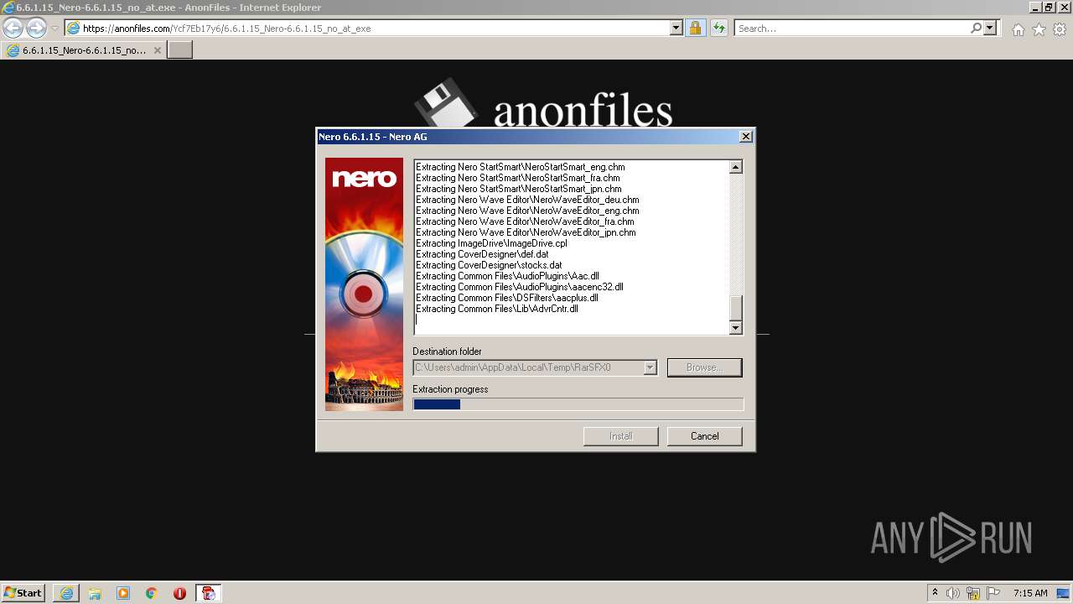Click the Install button

(621, 436)
